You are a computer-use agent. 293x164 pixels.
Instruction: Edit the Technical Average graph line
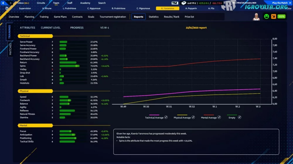point(166,117)
